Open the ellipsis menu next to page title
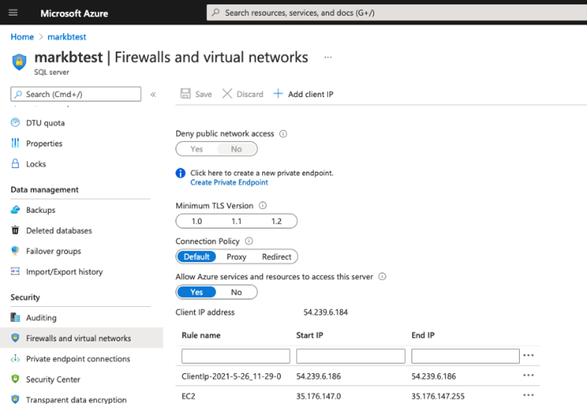The image size is (587, 404). click(328, 57)
